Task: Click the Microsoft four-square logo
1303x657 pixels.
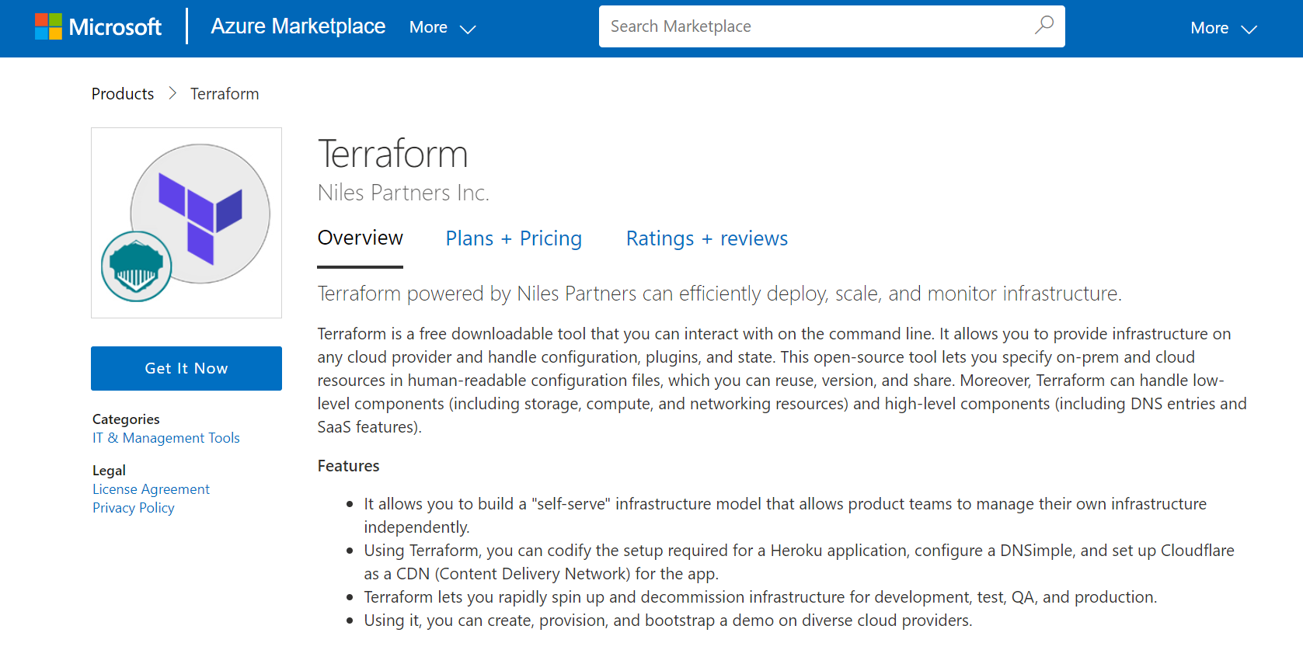Action: 48,27
